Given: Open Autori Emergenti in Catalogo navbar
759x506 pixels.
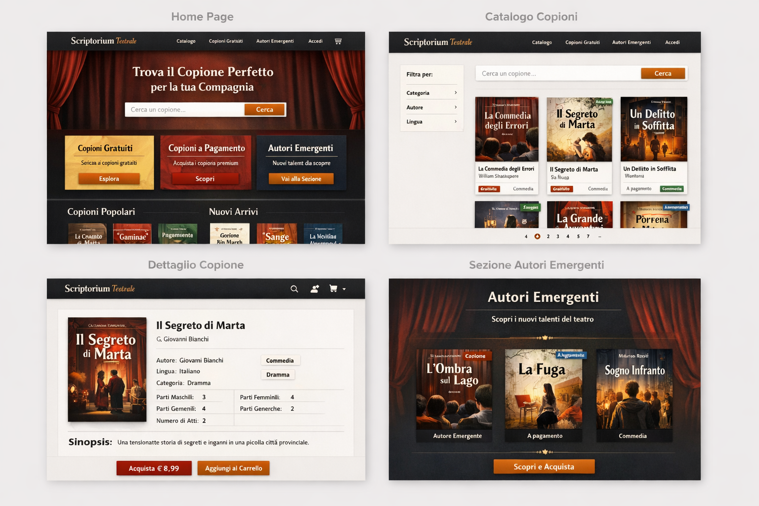Looking at the screenshot, I should 631,42.
